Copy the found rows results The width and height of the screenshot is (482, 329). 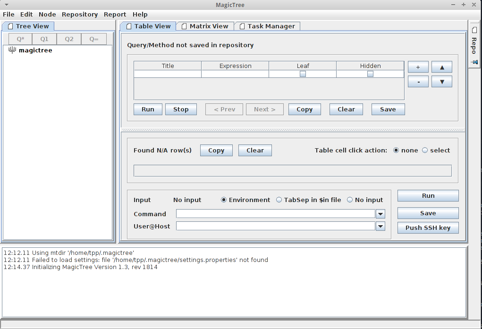click(216, 151)
